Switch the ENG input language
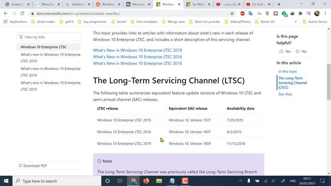 coord(293,181)
